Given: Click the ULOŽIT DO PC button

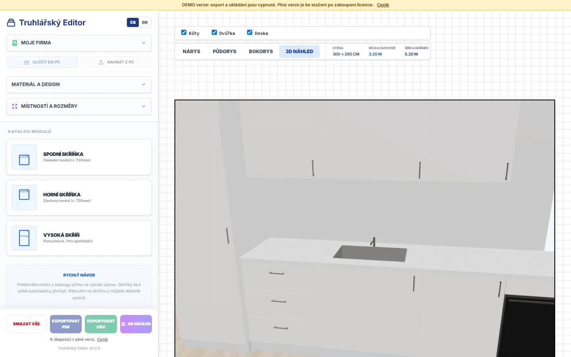Looking at the screenshot, I should tap(42, 62).
